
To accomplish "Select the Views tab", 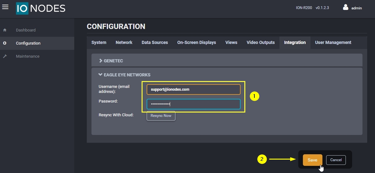I will click(231, 43).
